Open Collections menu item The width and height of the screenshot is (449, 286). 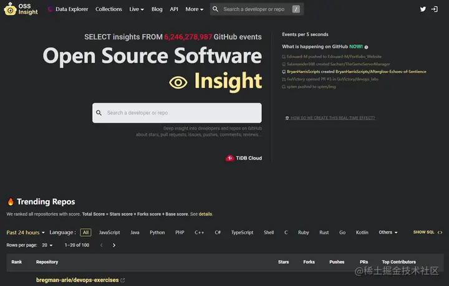point(109,9)
